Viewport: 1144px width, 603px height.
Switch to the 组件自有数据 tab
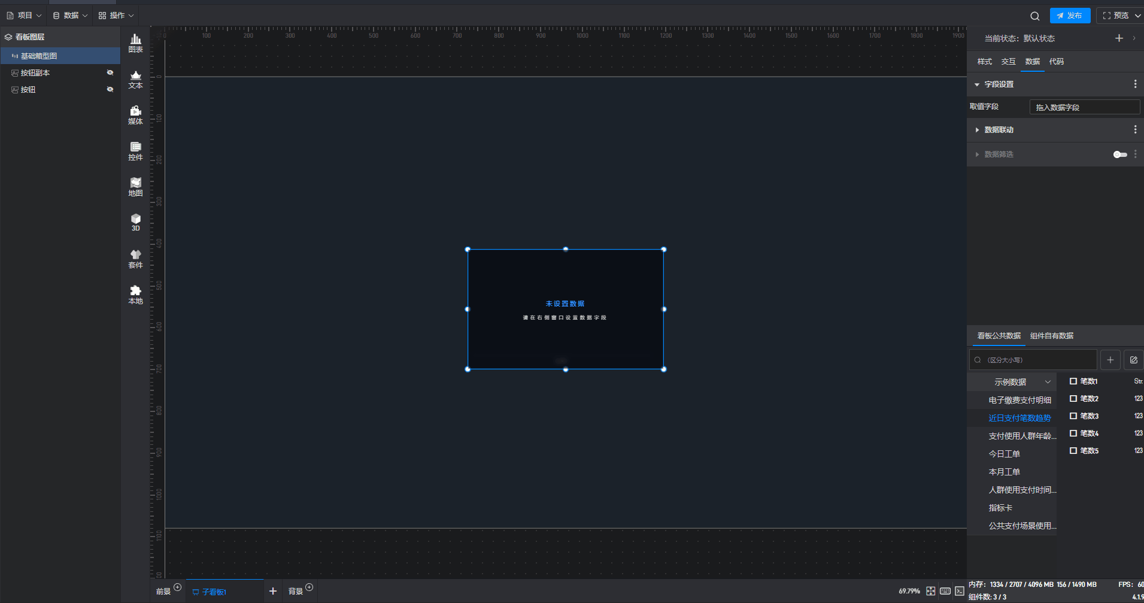(x=1051, y=336)
